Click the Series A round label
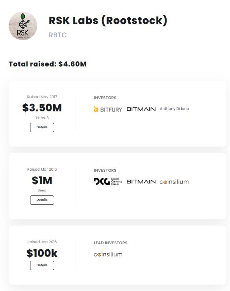This screenshot has height=291, width=230. click(42, 117)
